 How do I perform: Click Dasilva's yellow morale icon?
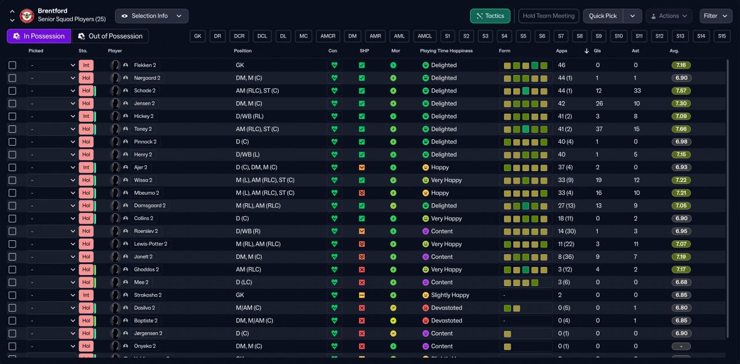pos(393,308)
